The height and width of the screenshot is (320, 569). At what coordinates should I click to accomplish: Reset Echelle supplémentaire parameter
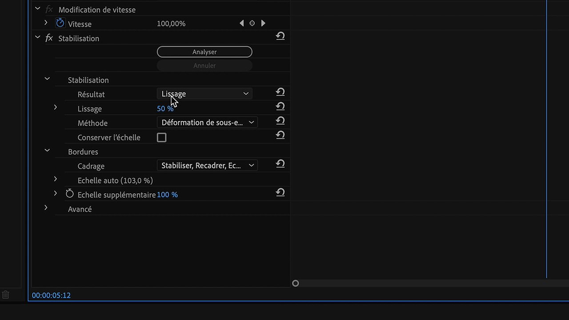(280, 193)
